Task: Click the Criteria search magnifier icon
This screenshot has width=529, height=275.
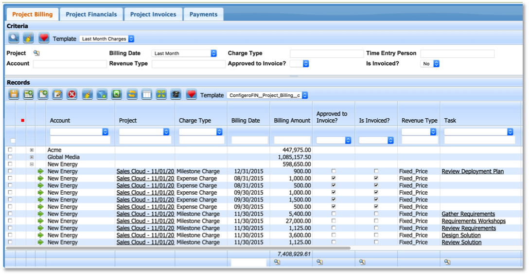Action: coord(14,38)
